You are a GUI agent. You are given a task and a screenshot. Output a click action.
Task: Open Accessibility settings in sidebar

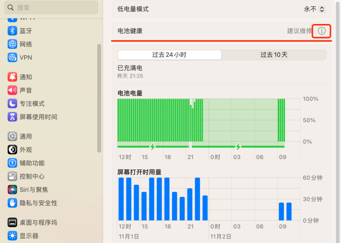(32, 163)
